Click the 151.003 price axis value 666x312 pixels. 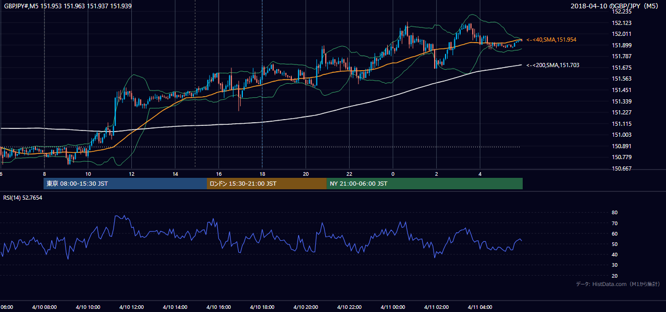pos(622,135)
